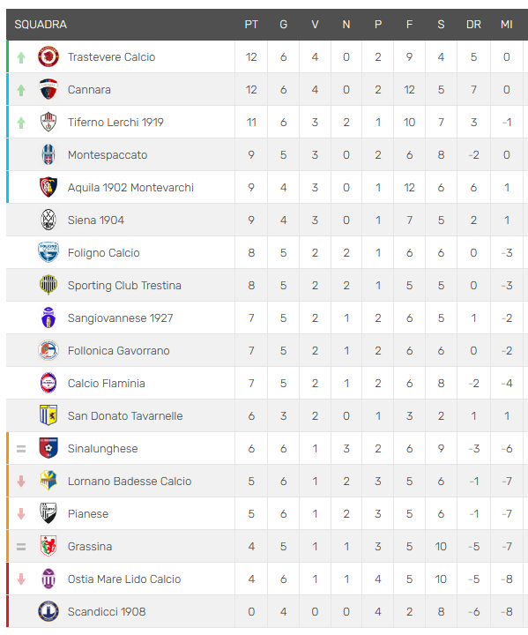Viewport: 528px width, 635px height.
Task: Click the green up arrow beside Trastevere Calcio
Action: (21, 57)
